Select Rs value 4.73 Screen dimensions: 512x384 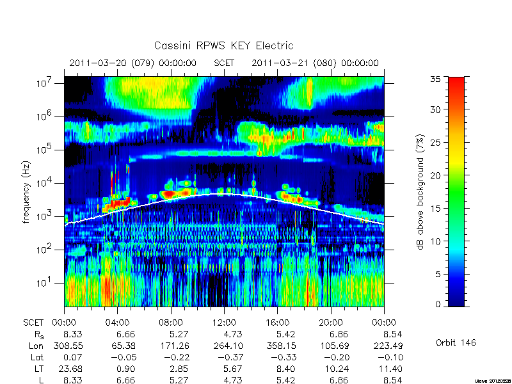[x=232, y=334]
